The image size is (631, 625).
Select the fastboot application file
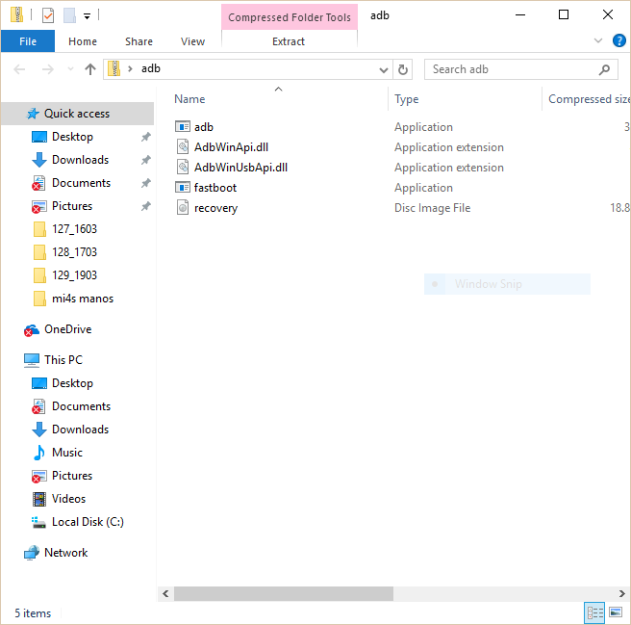215,188
